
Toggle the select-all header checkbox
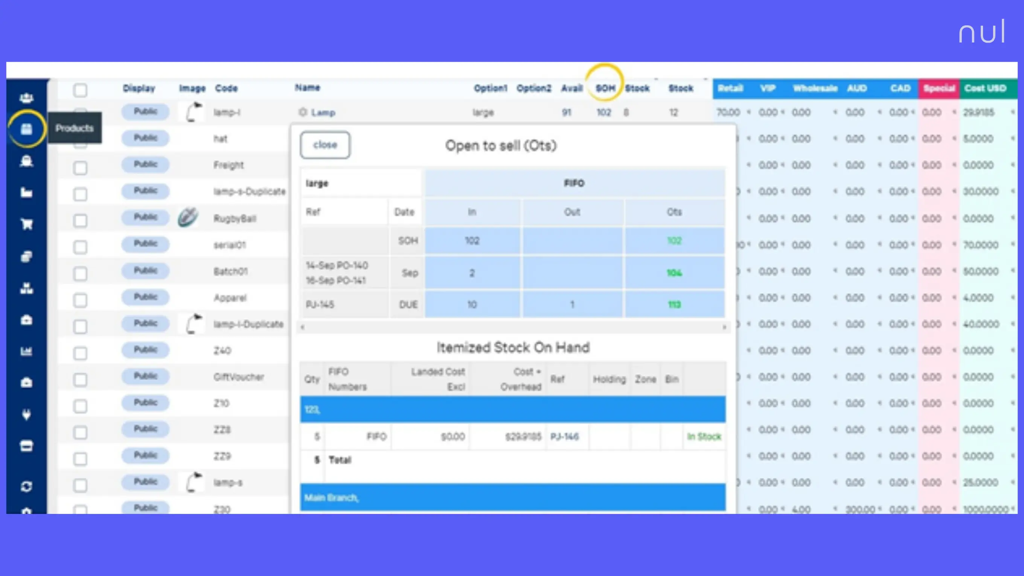[x=80, y=90]
